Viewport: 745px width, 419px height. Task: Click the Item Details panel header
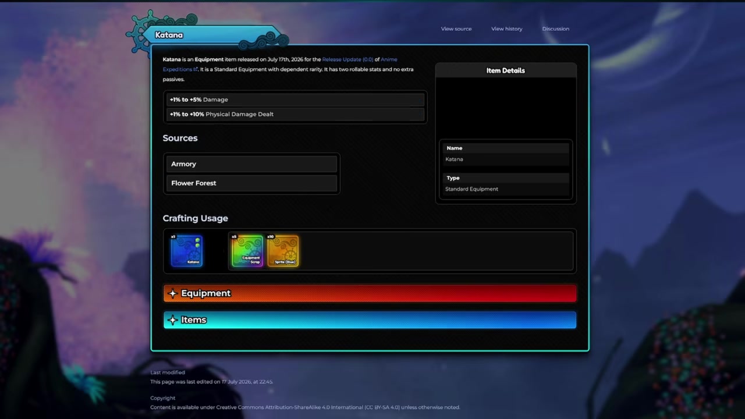tap(506, 70)
